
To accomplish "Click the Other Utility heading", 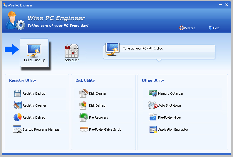I will 153,81.
